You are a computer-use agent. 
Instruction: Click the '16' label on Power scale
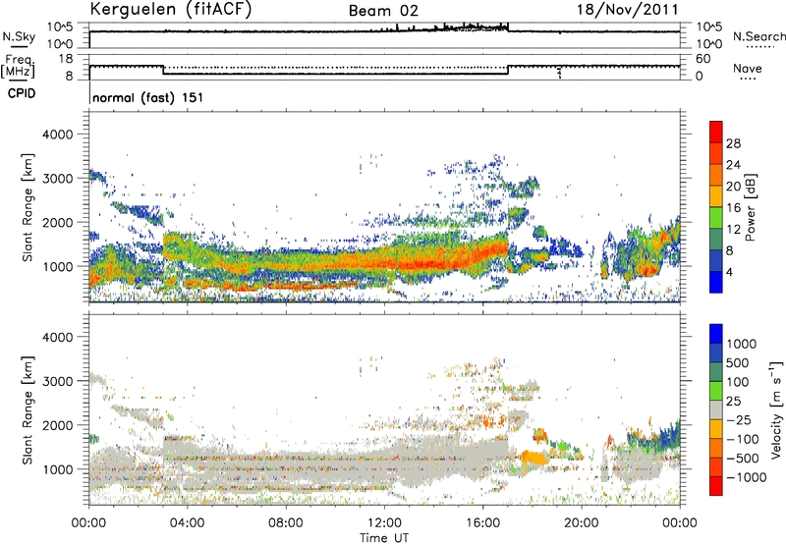[733, 208]
